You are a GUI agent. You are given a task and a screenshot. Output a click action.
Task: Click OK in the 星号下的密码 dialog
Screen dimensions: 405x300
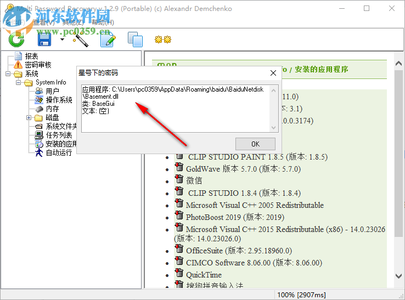click(255, 144)
